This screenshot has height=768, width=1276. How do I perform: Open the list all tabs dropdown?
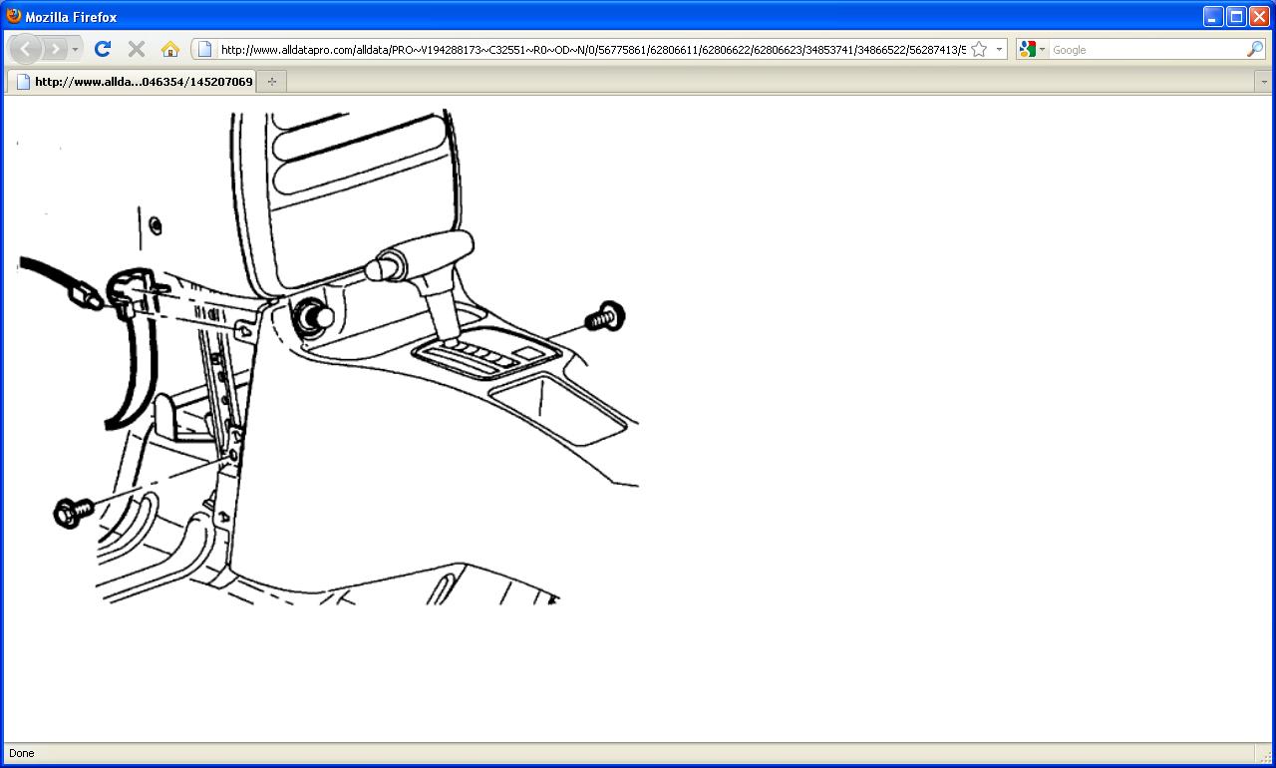tap(1264, 82)
